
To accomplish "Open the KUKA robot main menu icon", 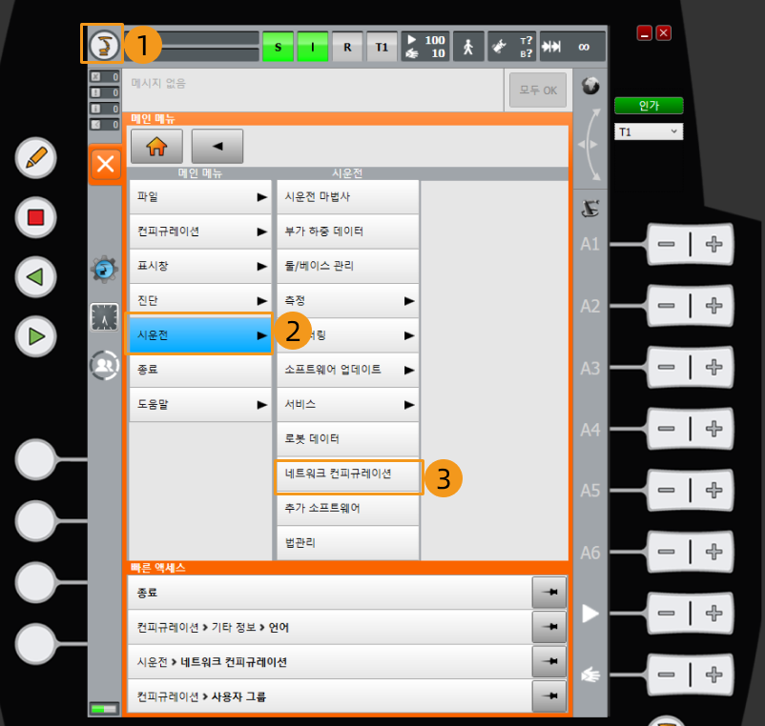I will click(103, 45).
